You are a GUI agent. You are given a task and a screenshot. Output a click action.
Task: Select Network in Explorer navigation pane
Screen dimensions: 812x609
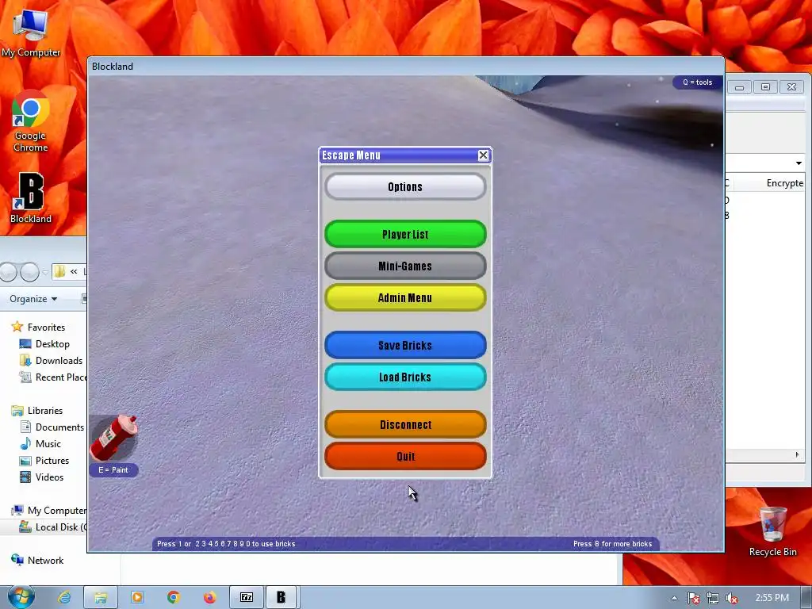[x=45, y=561]
